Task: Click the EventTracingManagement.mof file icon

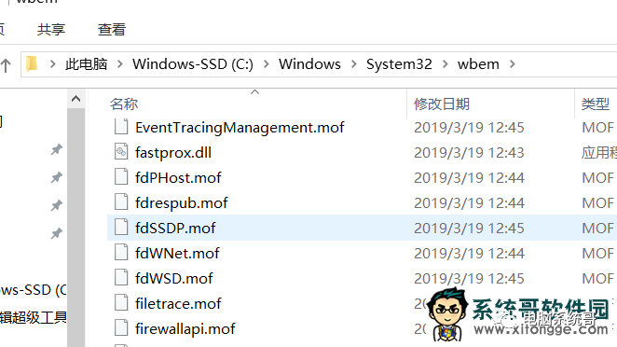Action: 121,127
